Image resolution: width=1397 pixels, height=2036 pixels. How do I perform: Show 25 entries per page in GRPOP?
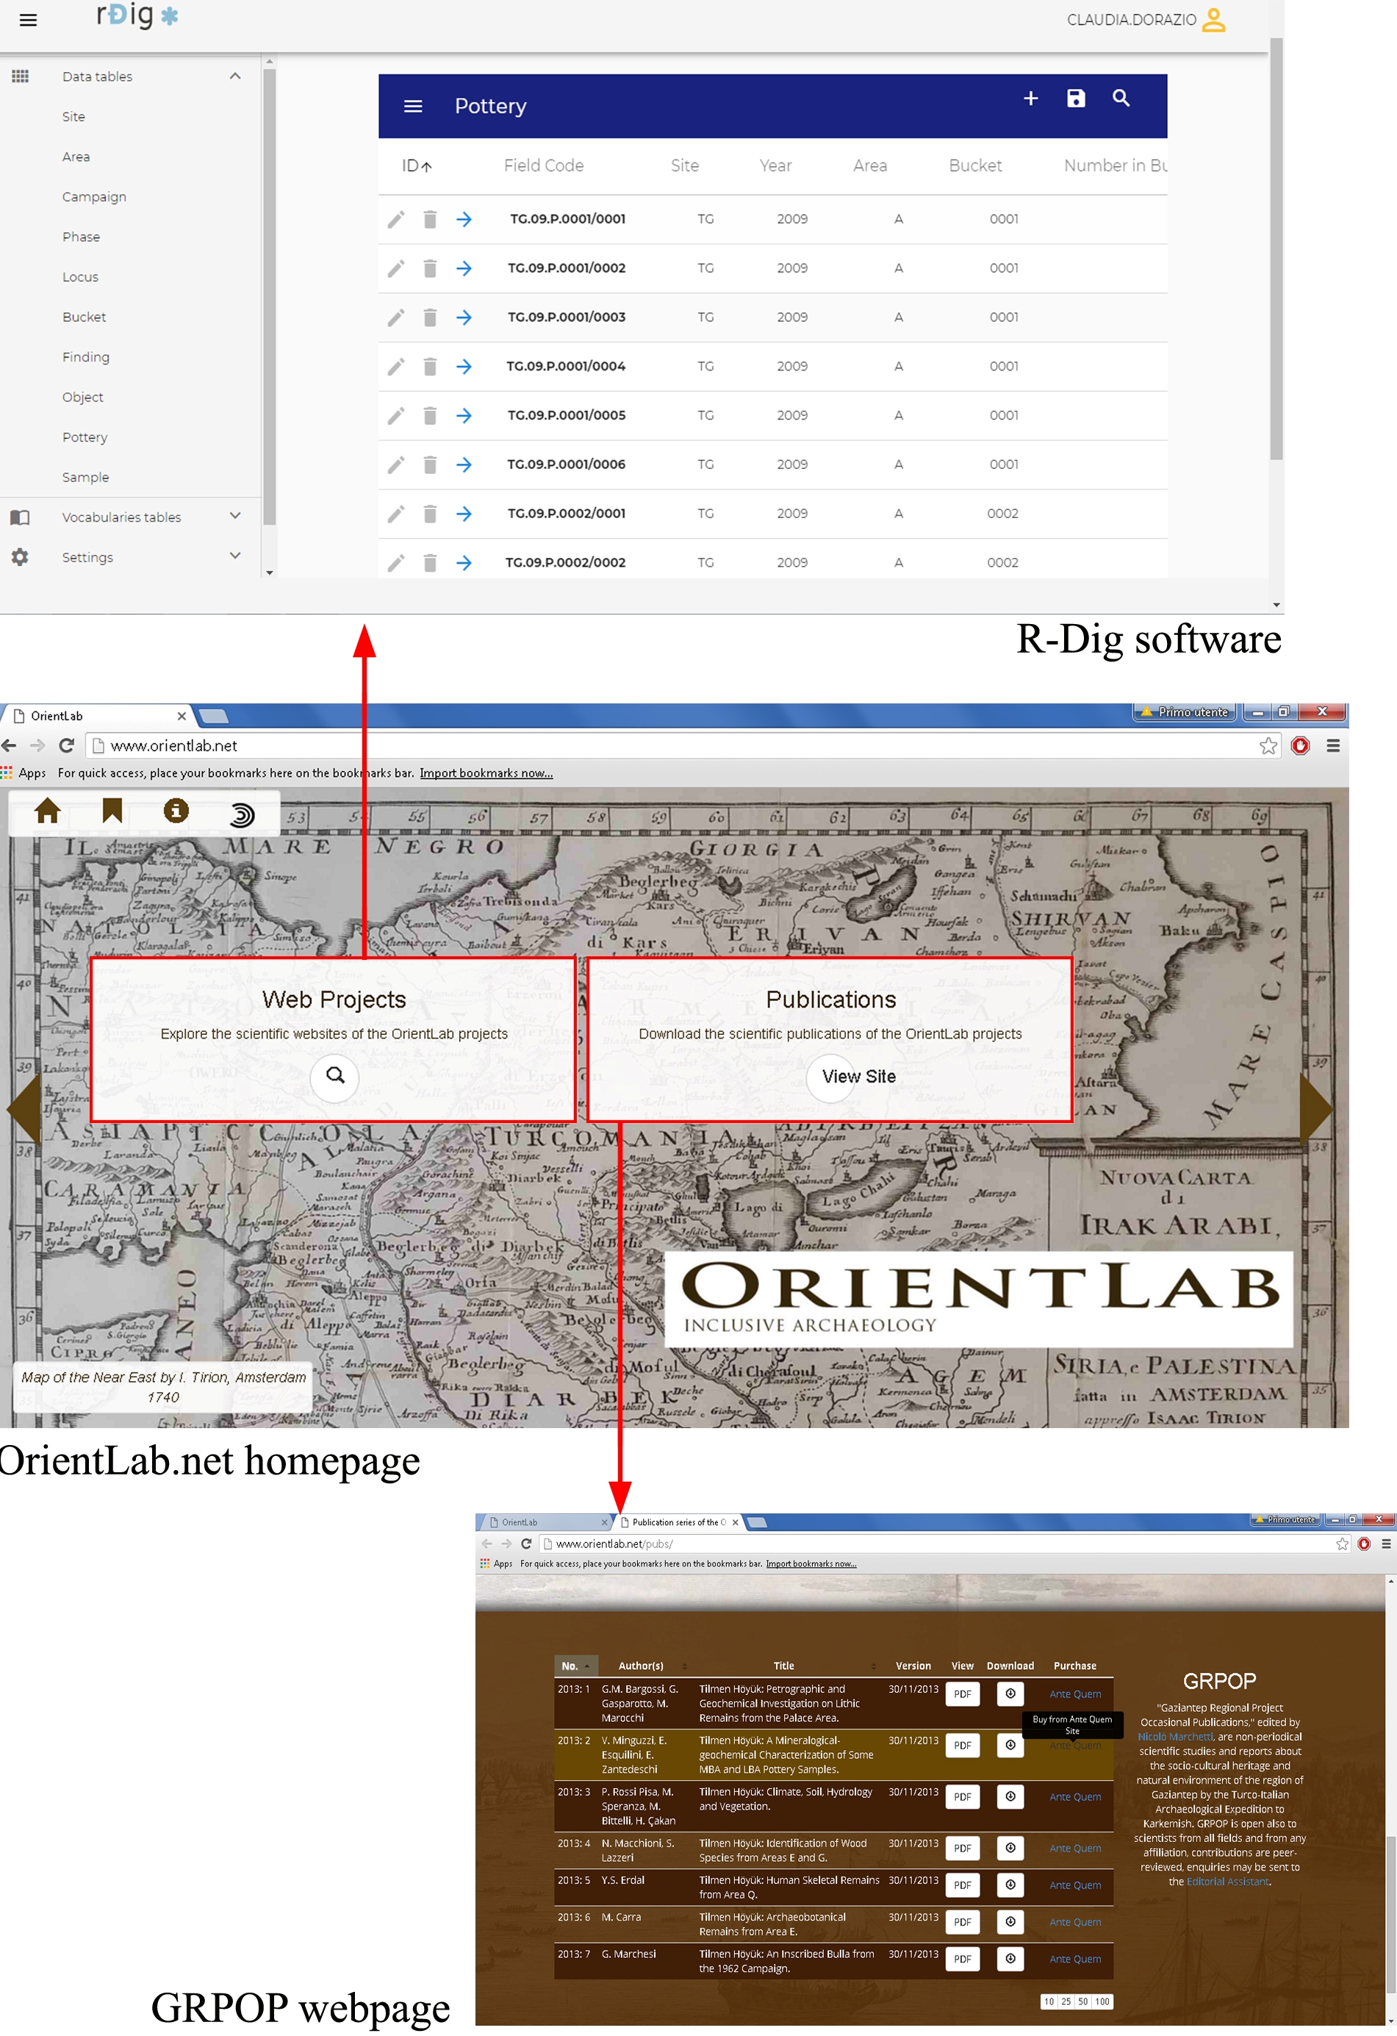click(x=1065, y=2002)
